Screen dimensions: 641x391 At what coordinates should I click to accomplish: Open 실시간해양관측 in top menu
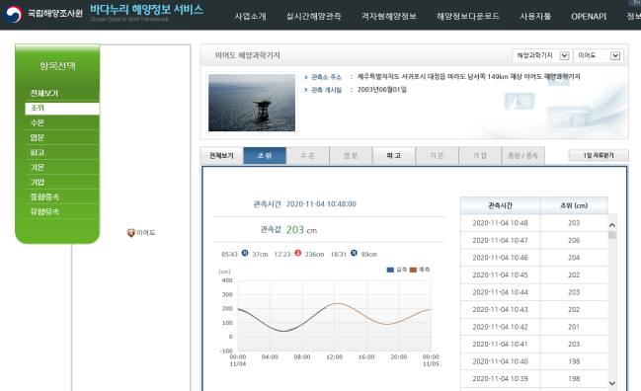point(313,17)
